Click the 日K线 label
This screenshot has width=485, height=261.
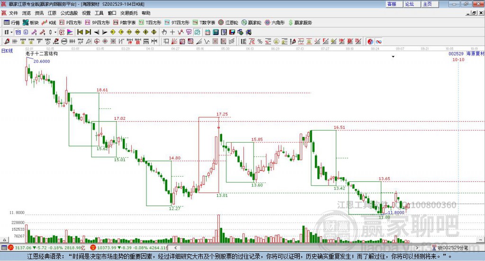coord(7,51)
